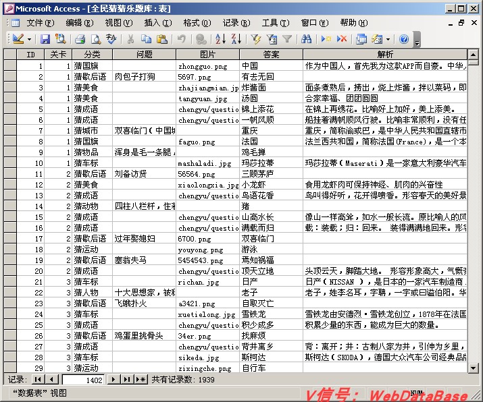Expand the toolbar options chevron

(417, 39)
